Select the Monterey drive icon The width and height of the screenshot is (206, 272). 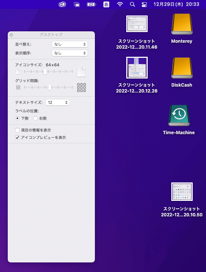(182, 24)
